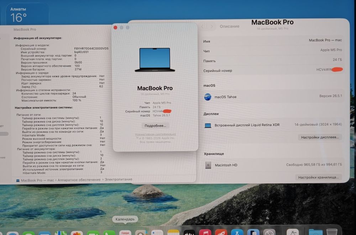Click the Максимальная емкость 100 % row

pos(51,100)
